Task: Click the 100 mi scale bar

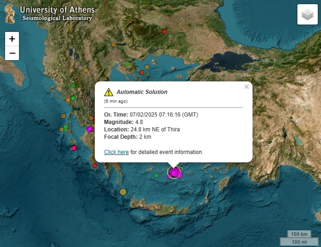Action: (299, 241)
